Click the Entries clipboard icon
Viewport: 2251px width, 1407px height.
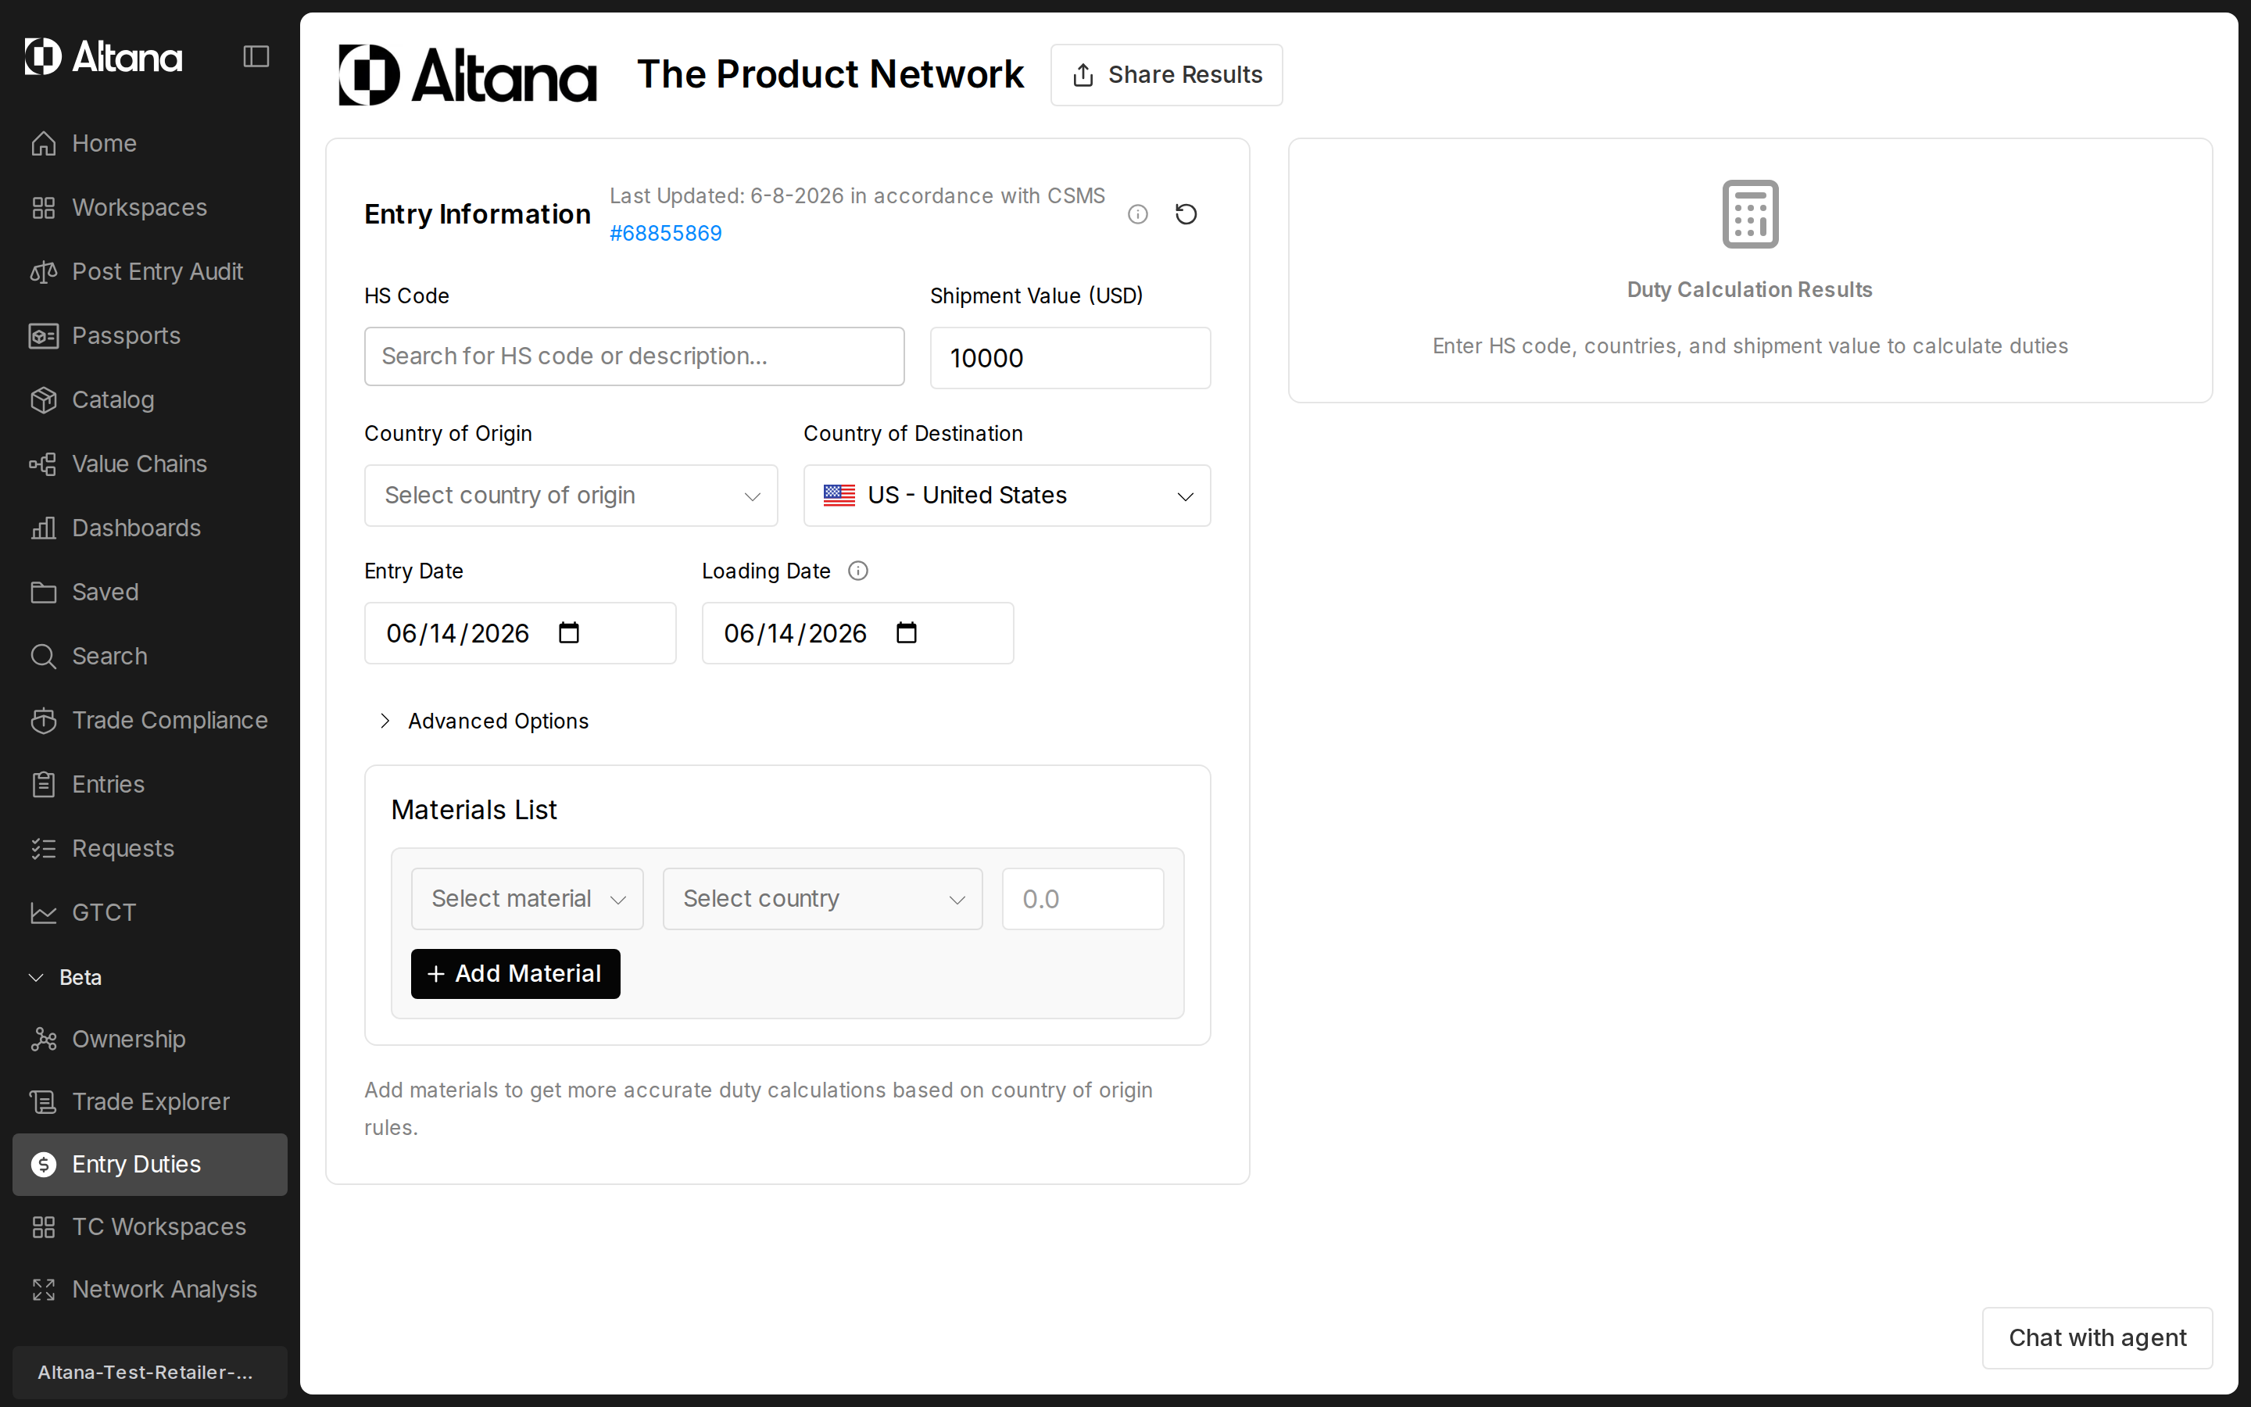click(x=43, y=786)
